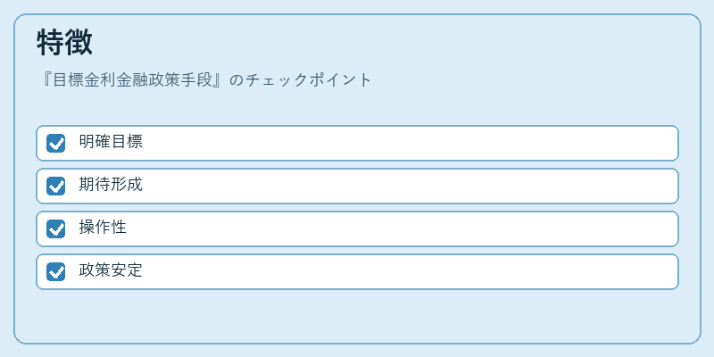Click the blue check icon beside 期待形成

55,186
